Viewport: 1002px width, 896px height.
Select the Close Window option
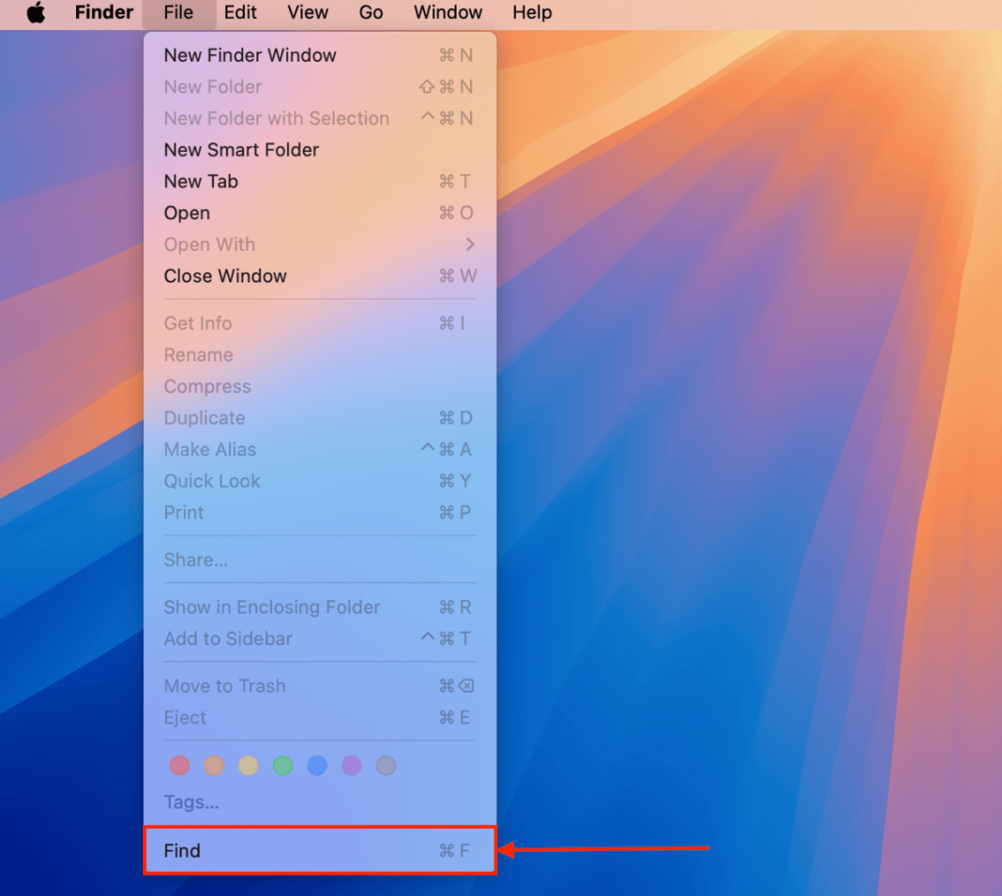click(x=225, y=276)
